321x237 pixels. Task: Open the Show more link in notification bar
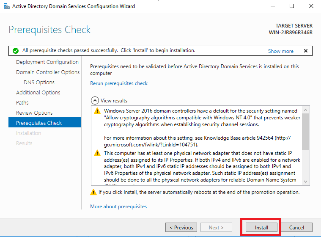[x=281, y=51]
